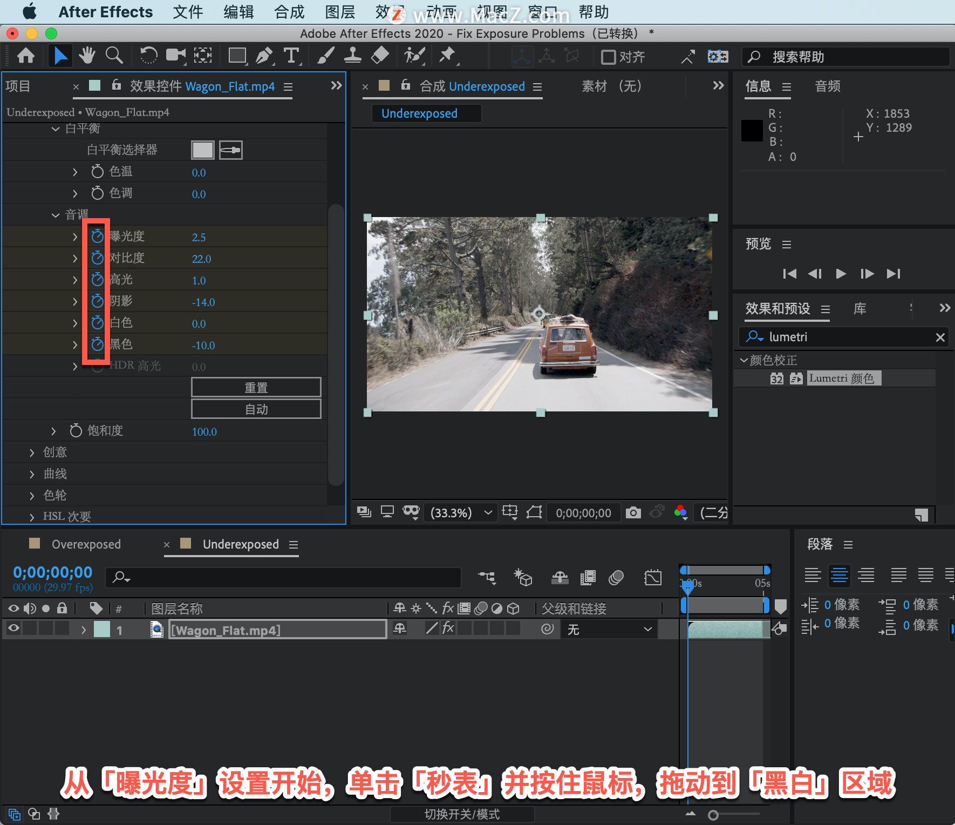Collapse the 颜色校正 category

743,360
